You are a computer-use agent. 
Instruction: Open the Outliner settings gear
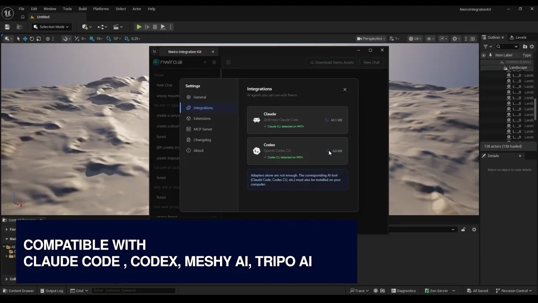pyautogui.click(x=532, y=47)
